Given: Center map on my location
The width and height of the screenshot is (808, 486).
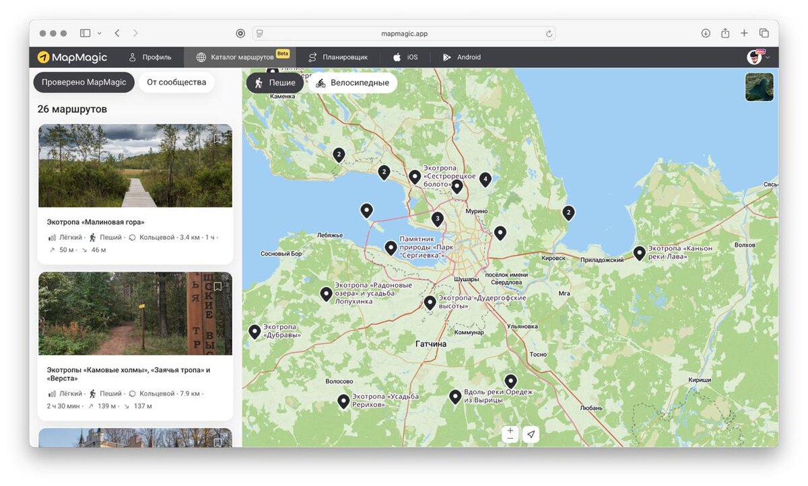Looking at the screenshot, I should 531,435.
